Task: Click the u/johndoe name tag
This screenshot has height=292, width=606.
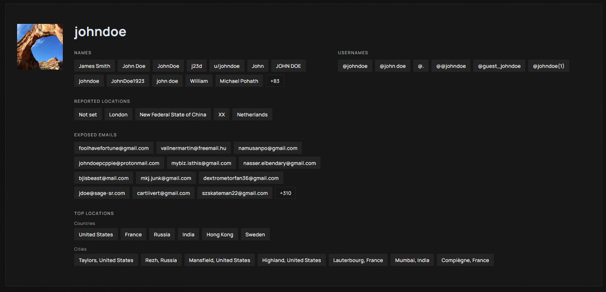Action: click(226, 66)
